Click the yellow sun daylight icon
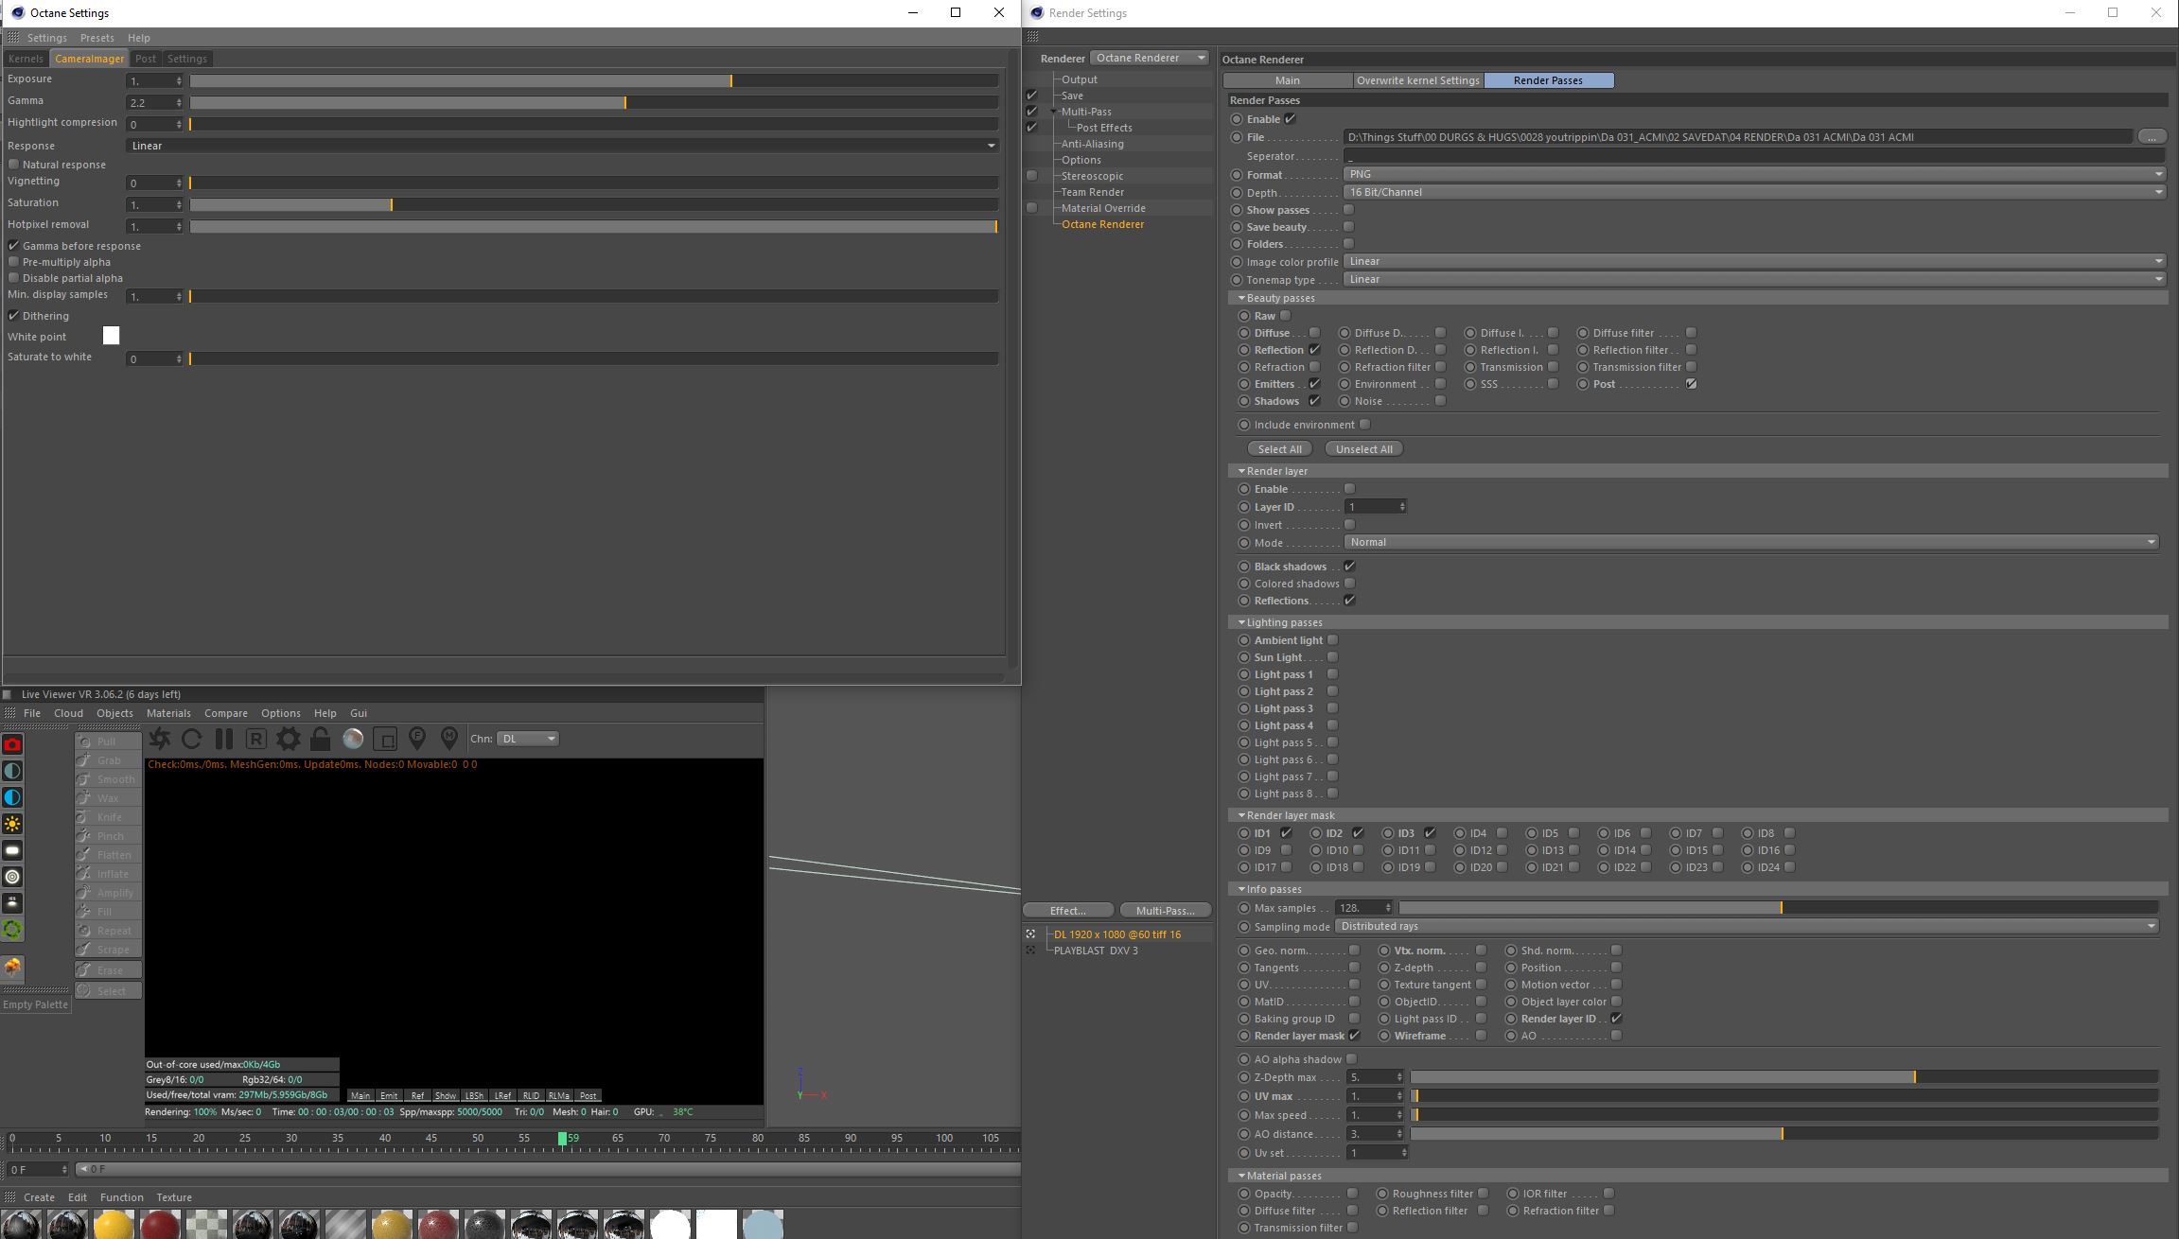 point(12,824)
